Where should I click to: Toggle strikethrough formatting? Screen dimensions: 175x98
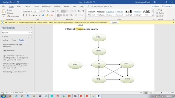pos(34,15)
